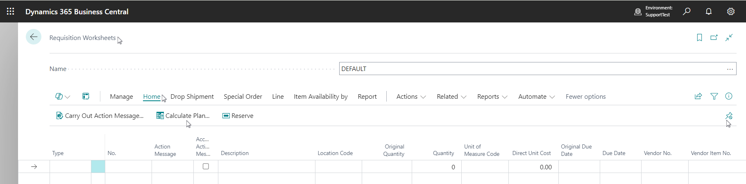Image resolution: width=746 pixels, height=184 pixels.
Task: Click the Location Code column header
Action: (x=335, y=153)
